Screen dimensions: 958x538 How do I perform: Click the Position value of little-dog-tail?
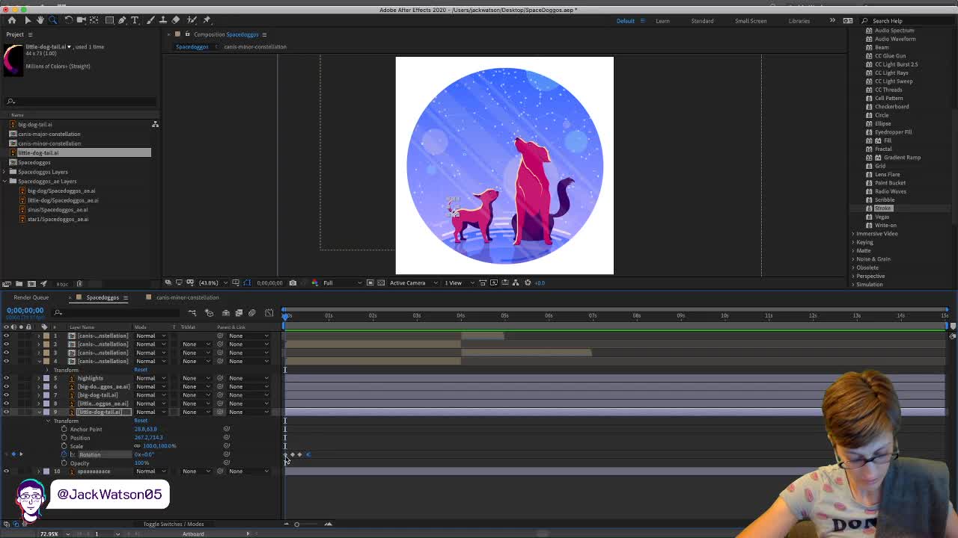click(x=148, y=437)
